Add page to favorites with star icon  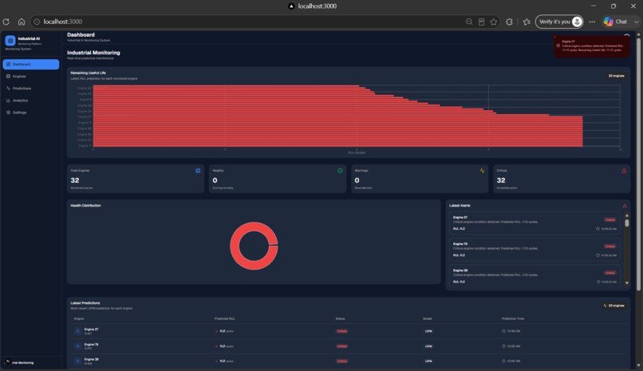[x=494, y=22]
